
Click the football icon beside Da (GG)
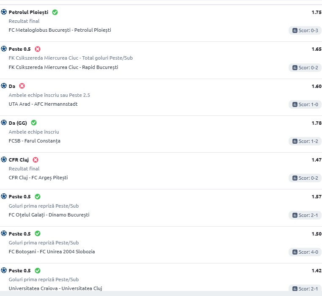coord(4,123)
